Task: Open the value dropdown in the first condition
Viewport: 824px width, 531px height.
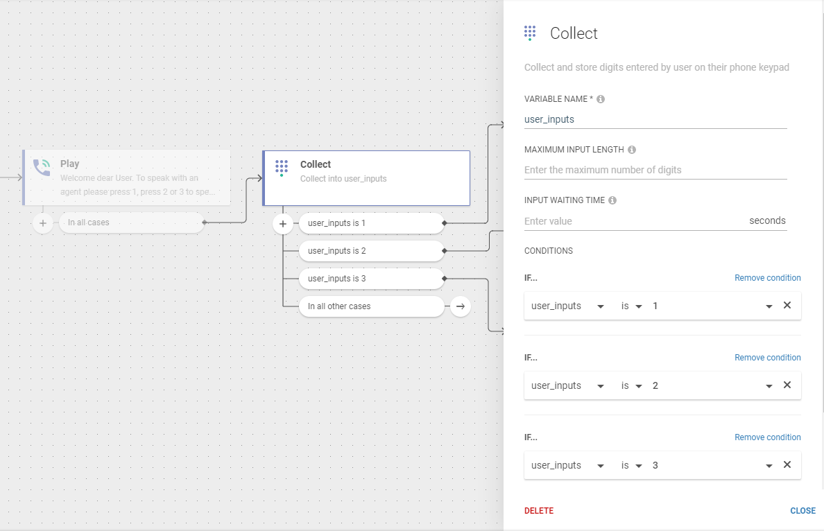Action: pyautogui.click(x=769, y=306)
